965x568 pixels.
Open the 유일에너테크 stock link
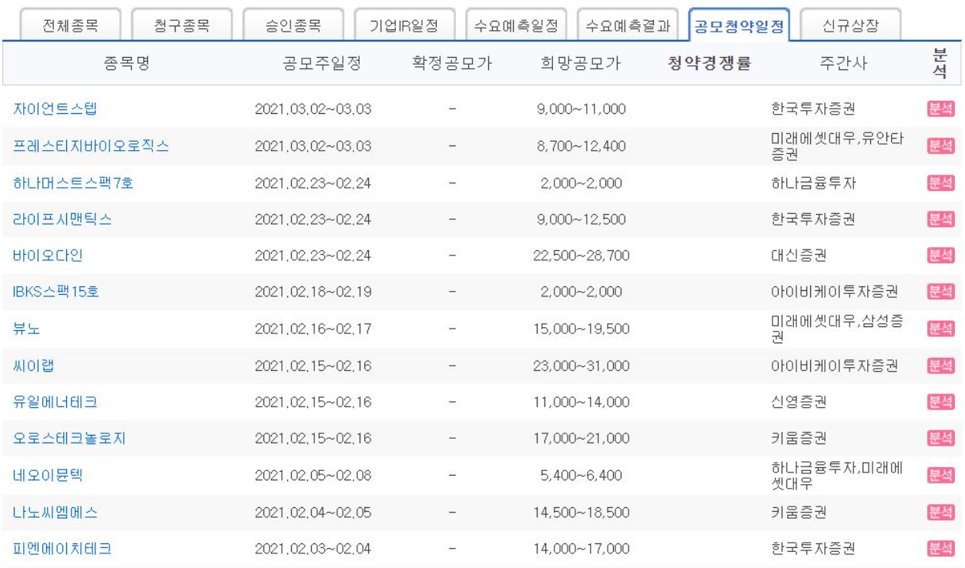(x=55, y=402)
